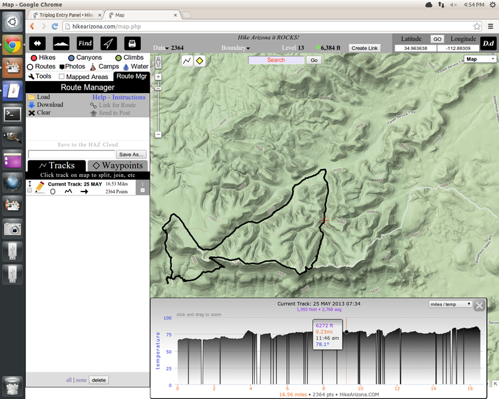499x399 pixels.
Task: Click the map Search input field
Action: click(276, 60)
